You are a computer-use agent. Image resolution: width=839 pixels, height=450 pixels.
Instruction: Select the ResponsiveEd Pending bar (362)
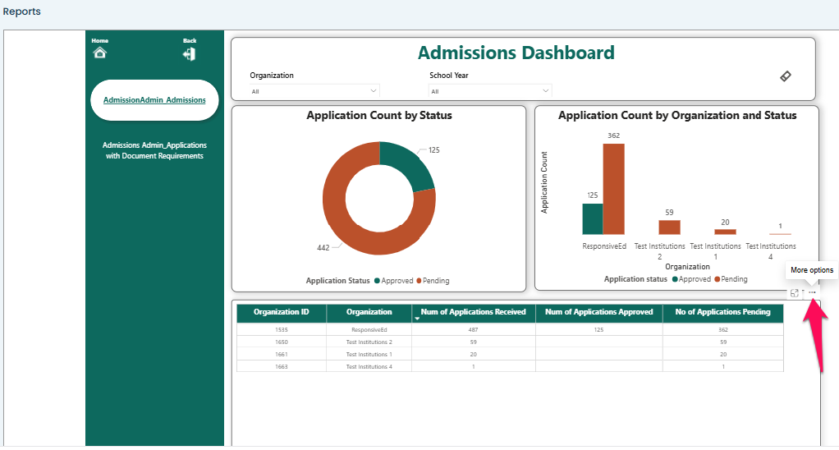(x=613, y=189)
